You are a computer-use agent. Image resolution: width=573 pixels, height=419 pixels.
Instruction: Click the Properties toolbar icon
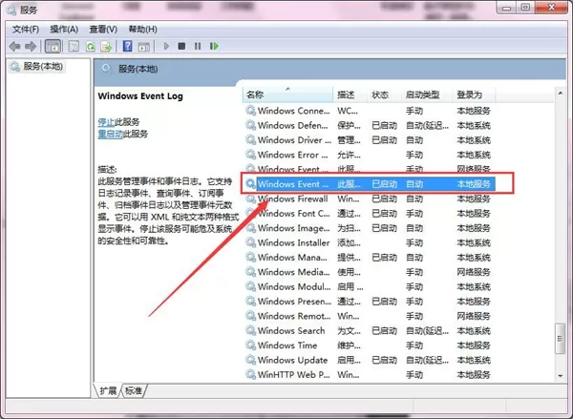click(74, 47)
